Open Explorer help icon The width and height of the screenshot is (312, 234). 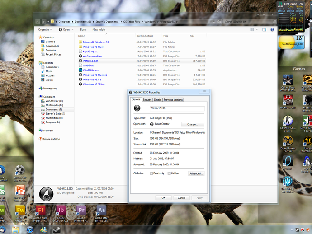tap(272, 30)
